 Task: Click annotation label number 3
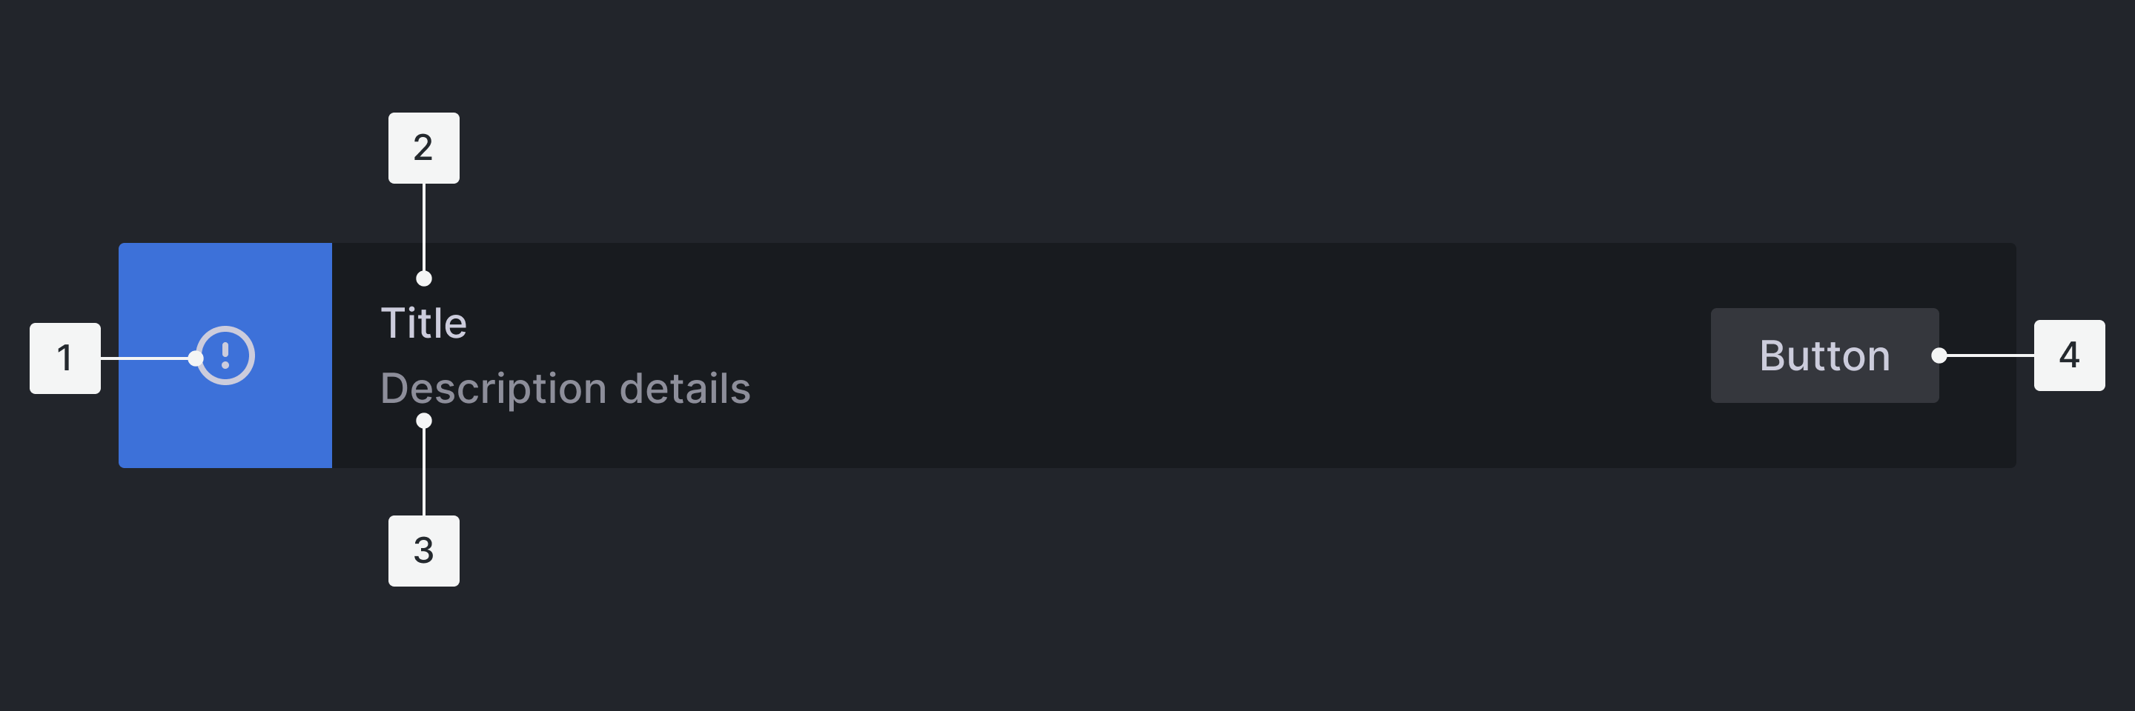[423, 551]
